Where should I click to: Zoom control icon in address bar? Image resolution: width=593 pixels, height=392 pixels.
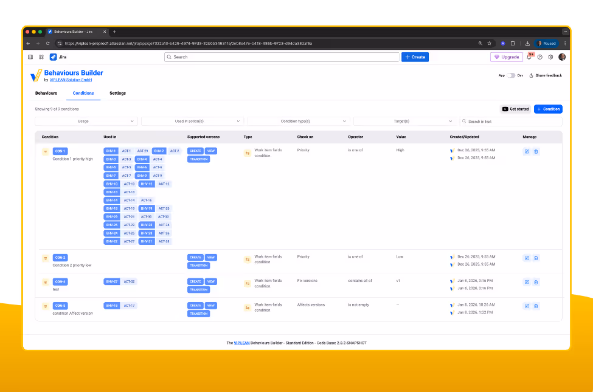click(x=480, y=44)
